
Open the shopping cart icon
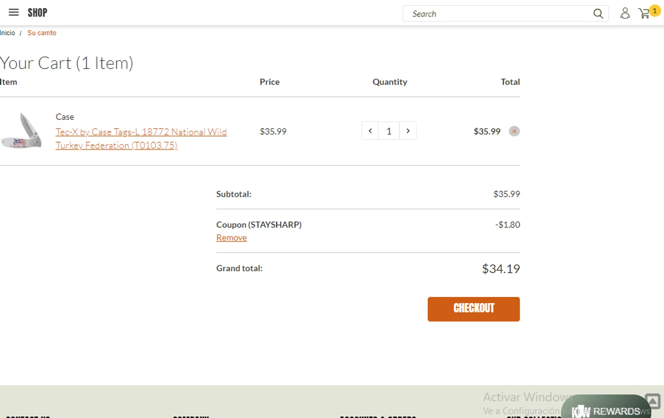(x=644, y=14)
